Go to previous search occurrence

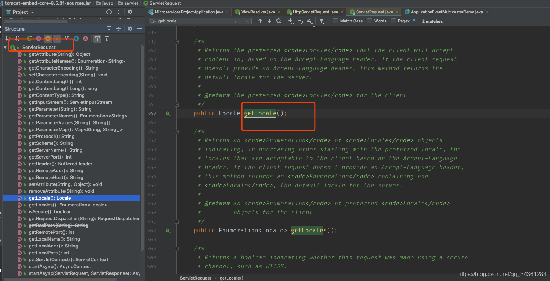coord(260,21)
